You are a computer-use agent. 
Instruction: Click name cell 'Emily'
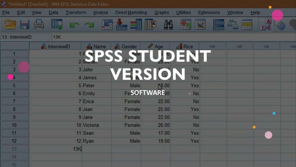(97, 94)
